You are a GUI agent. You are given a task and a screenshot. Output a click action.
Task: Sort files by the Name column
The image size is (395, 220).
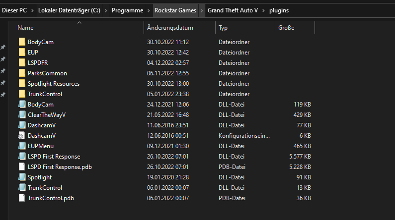[x=25, y=28]
